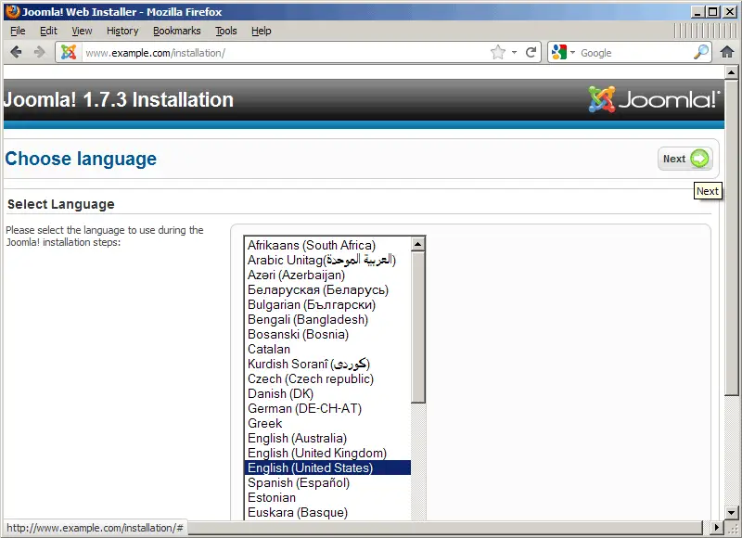
Task: Open the Bookmarks menu
Action: tap(177, 31)
